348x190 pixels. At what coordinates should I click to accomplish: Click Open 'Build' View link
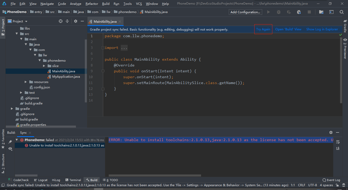click(x=288, y=29)
